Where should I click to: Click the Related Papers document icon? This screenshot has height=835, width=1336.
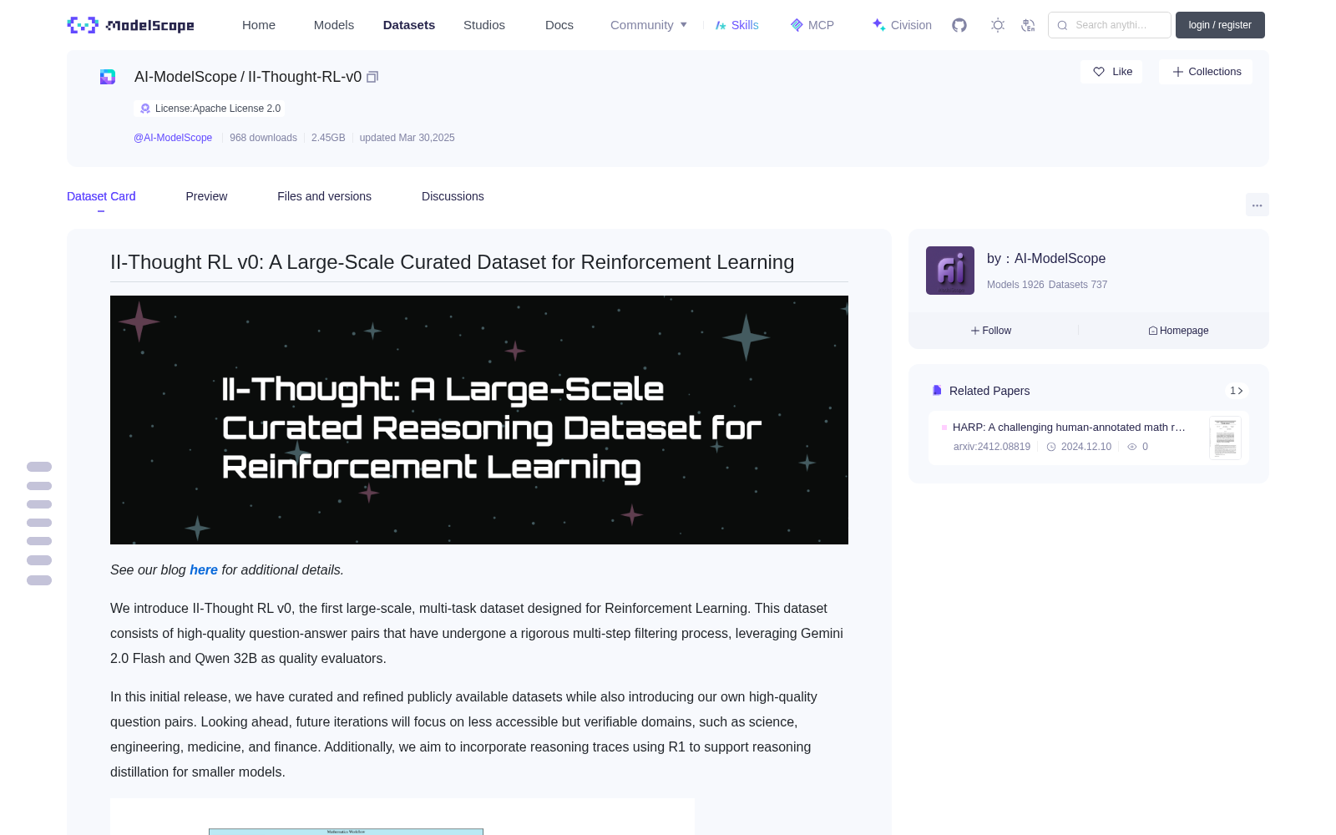click(937, 391)
